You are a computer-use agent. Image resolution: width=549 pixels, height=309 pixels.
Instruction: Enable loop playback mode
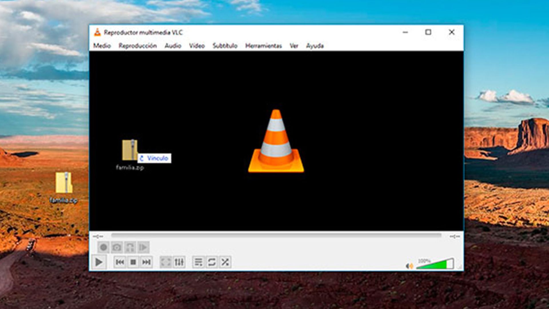pyautogui.click(x=212, y=262)
